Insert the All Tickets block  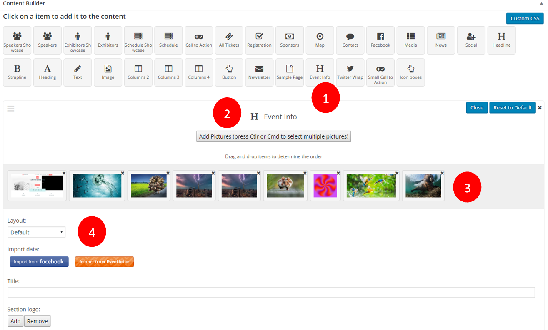229,40
